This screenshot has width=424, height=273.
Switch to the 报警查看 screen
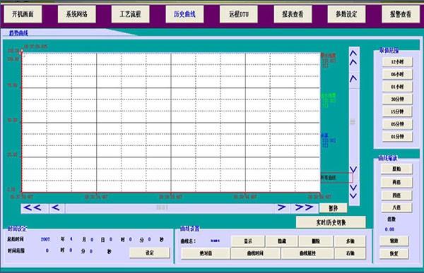[x=401, y=14]
